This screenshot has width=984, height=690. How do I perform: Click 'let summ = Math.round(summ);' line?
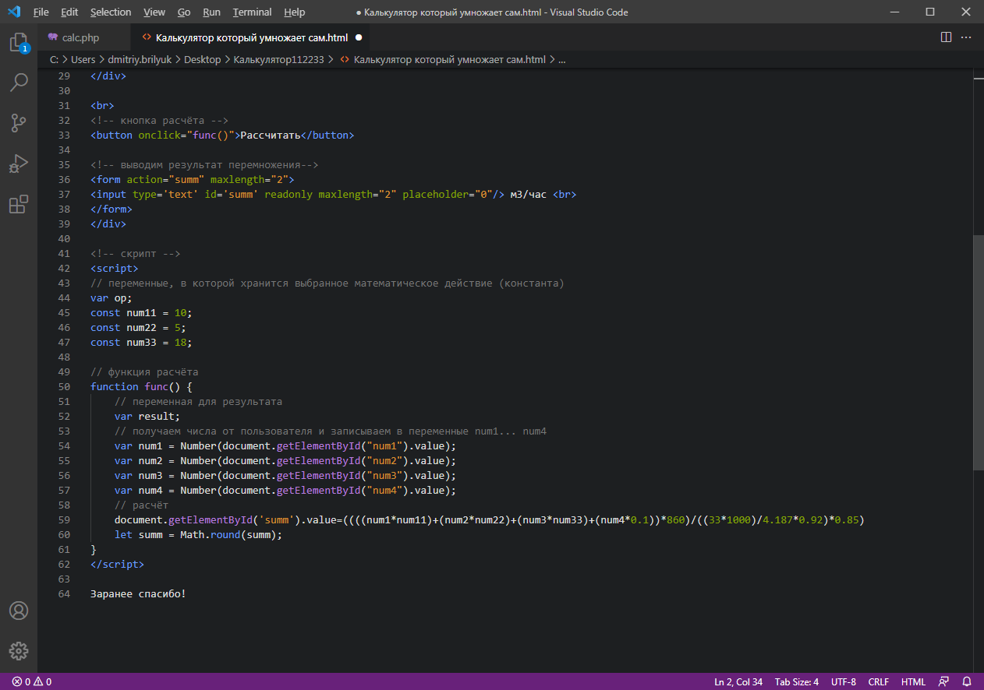(x=198, y=534)
